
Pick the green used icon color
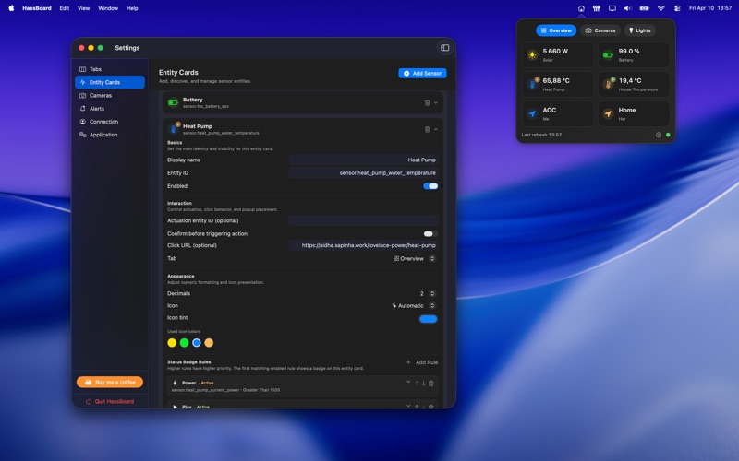click(x=184, y=343)
